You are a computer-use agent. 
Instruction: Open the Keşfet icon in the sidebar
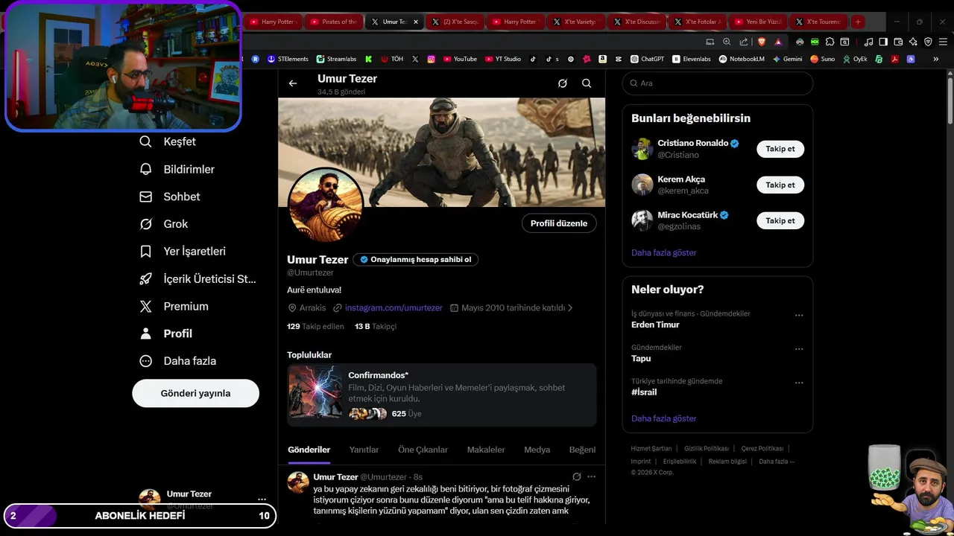point(146,141)
